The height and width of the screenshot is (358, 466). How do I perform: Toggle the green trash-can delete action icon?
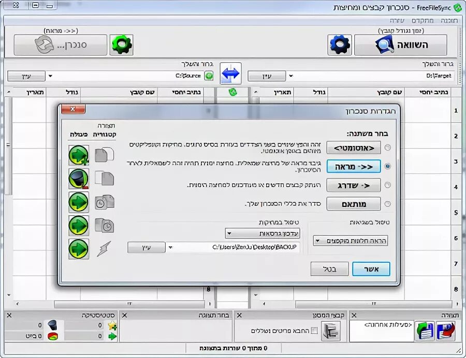click(79, 178)
